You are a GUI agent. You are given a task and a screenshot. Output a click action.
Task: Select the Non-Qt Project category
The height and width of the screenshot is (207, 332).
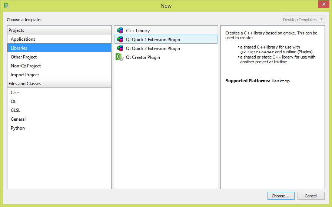(59, 66)
